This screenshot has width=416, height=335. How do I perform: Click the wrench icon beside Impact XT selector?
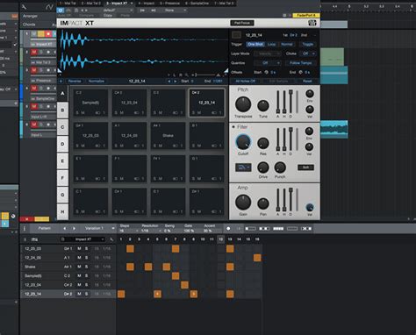(x=111, y=239)
